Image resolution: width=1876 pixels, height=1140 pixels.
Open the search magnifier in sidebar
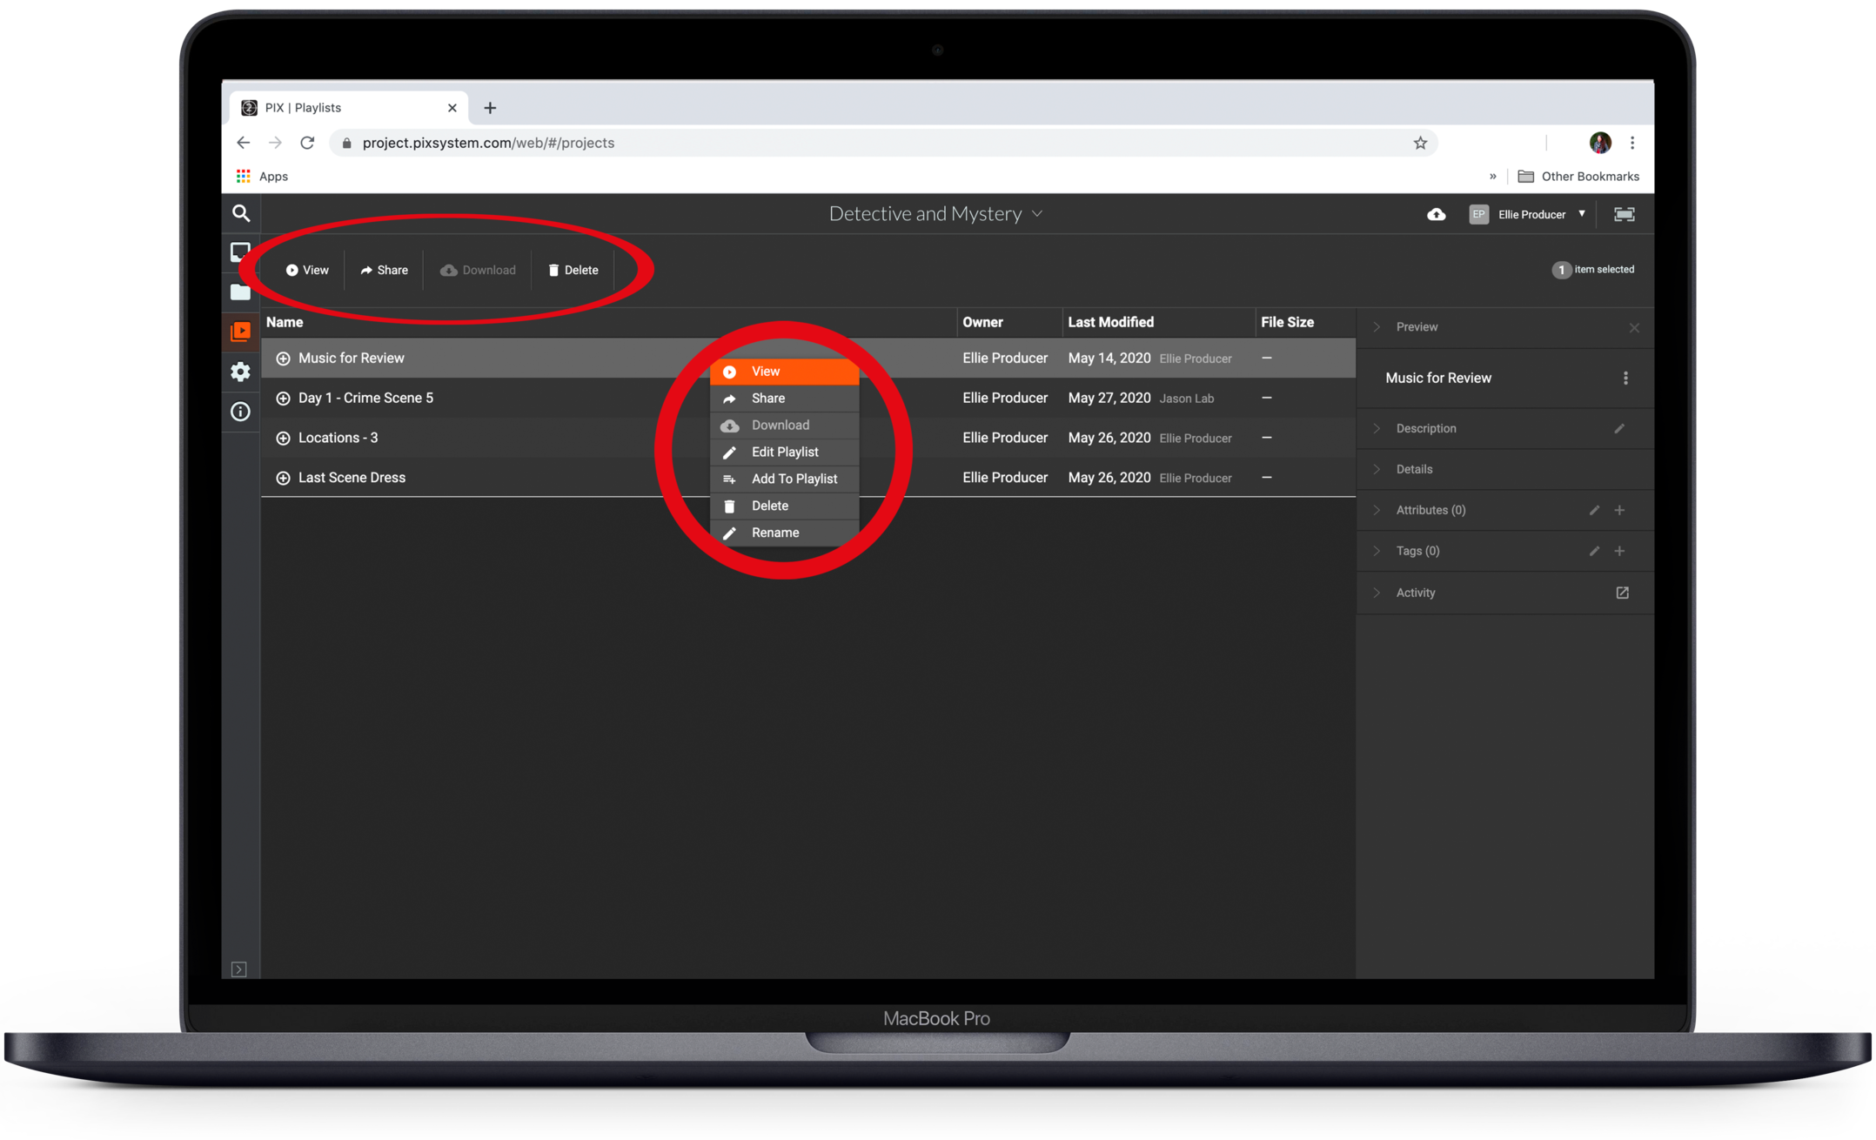(x=241, y=213)
